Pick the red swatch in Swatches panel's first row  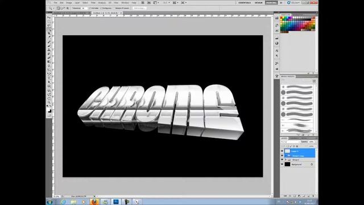(x=282, y=18)
